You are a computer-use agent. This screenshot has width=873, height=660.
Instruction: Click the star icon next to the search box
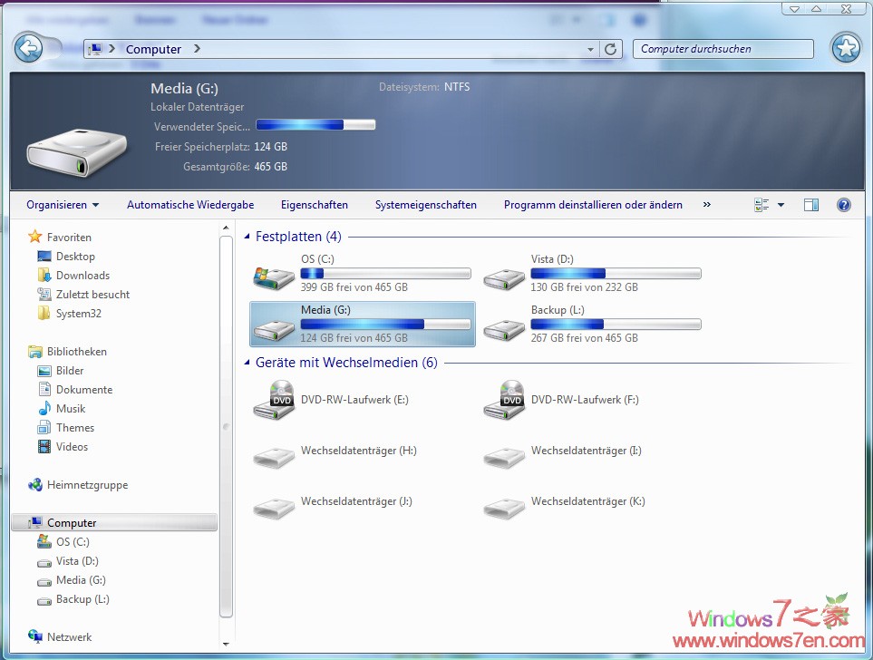[845, 48]
